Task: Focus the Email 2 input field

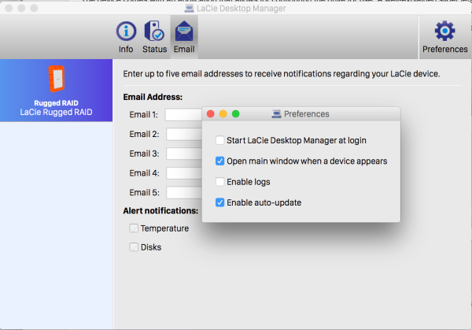Action: point(184,134)
